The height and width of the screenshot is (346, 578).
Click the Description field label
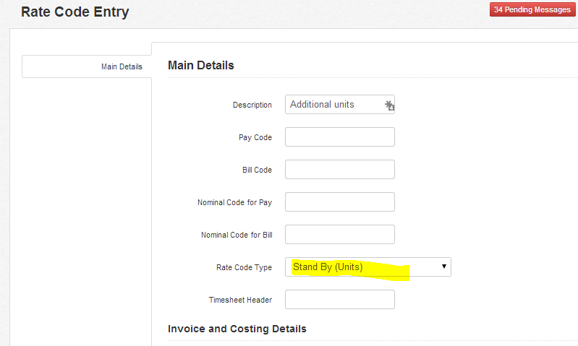[x=252, y=105]
